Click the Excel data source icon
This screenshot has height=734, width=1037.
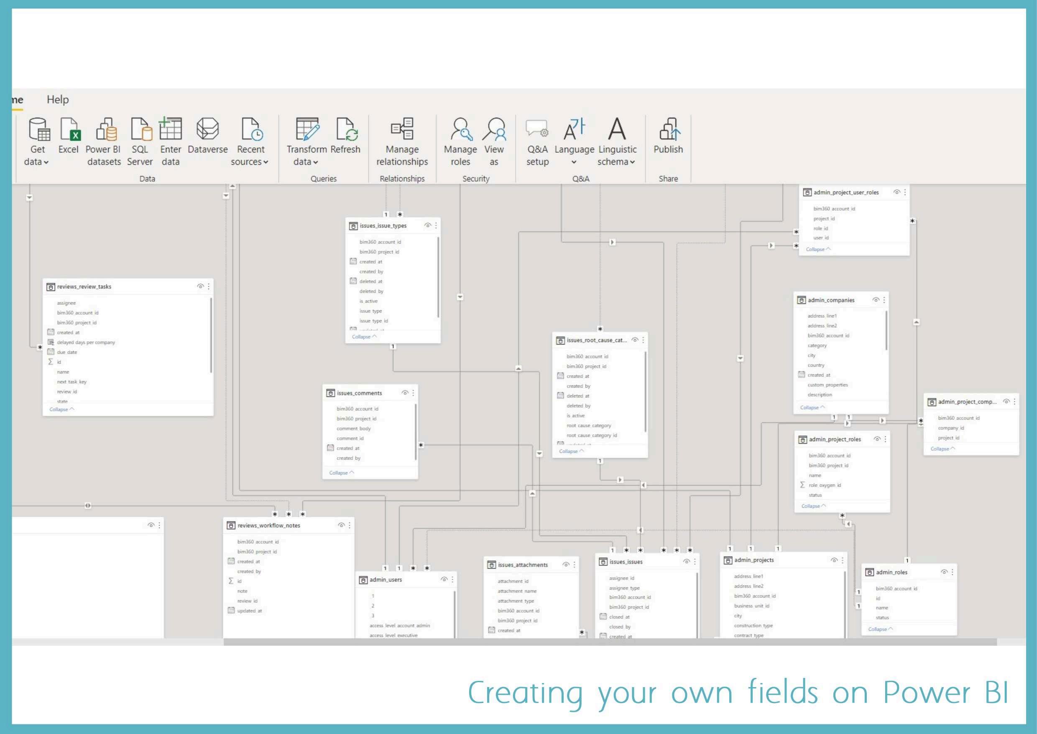click(x=70, y=130)
